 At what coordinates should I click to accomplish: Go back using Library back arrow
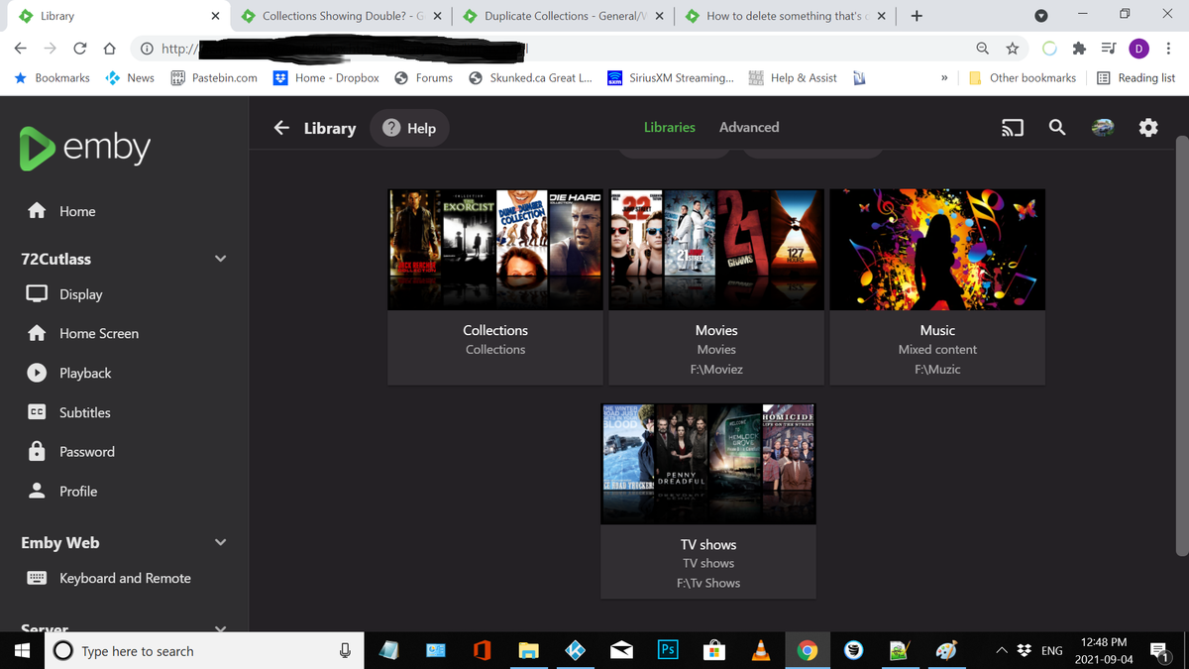(281, 128)
